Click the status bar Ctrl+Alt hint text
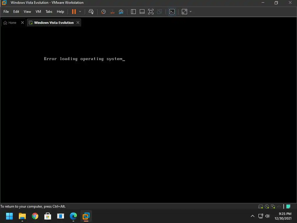297x223 pixels. 33,206
